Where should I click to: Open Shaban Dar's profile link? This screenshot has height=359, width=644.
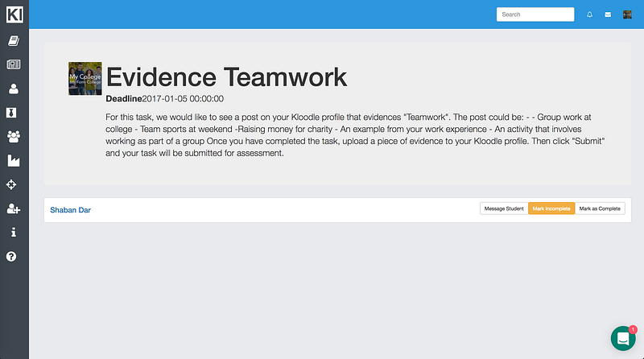click(x=70, y=210)
